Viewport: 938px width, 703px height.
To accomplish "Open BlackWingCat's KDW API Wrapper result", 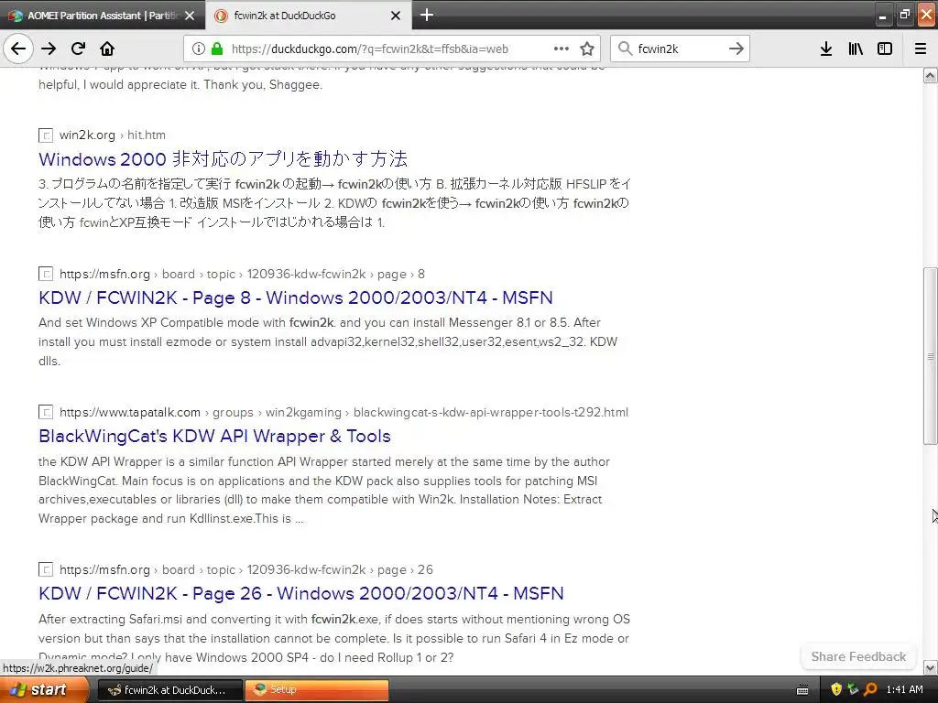I will 214,437.
